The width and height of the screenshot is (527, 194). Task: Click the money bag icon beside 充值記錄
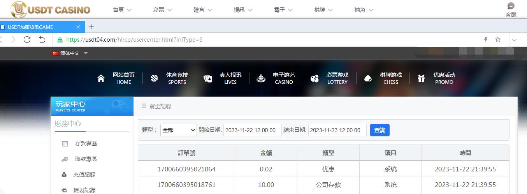(x=64, y=175)
